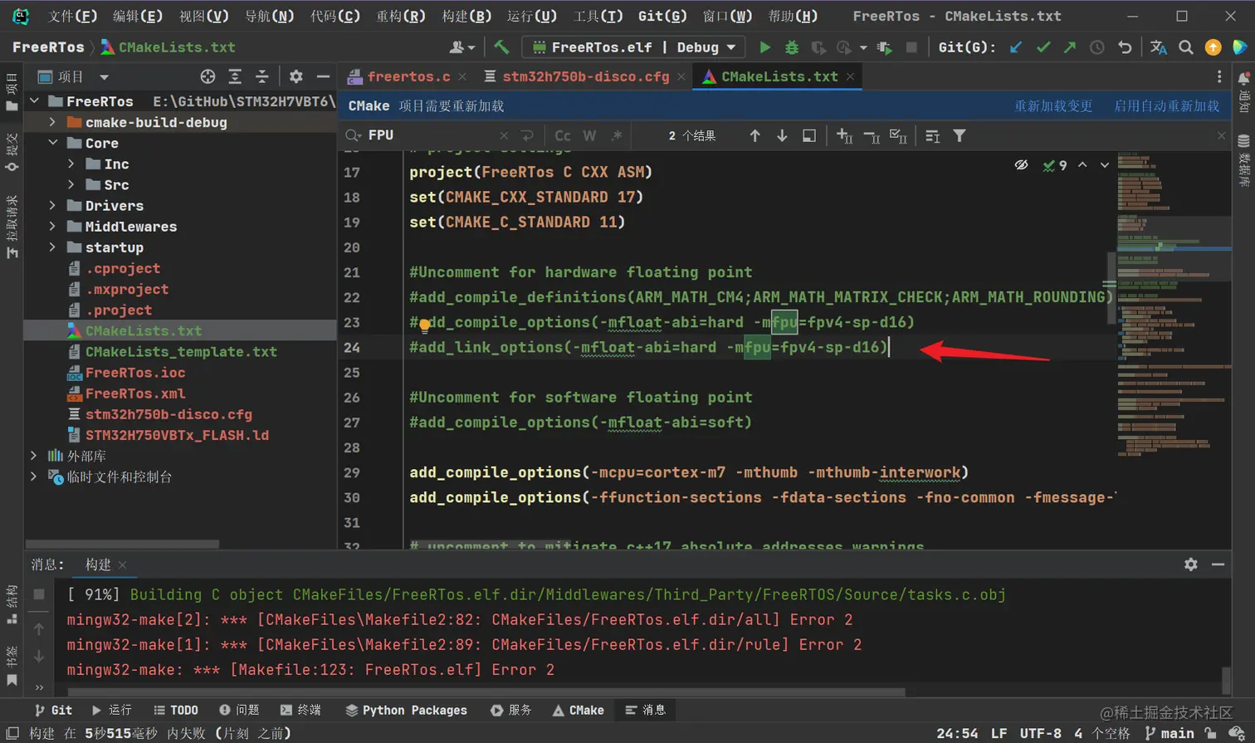Expand all in project panel
The image size is (1255, 743).
tap(235, 76)
